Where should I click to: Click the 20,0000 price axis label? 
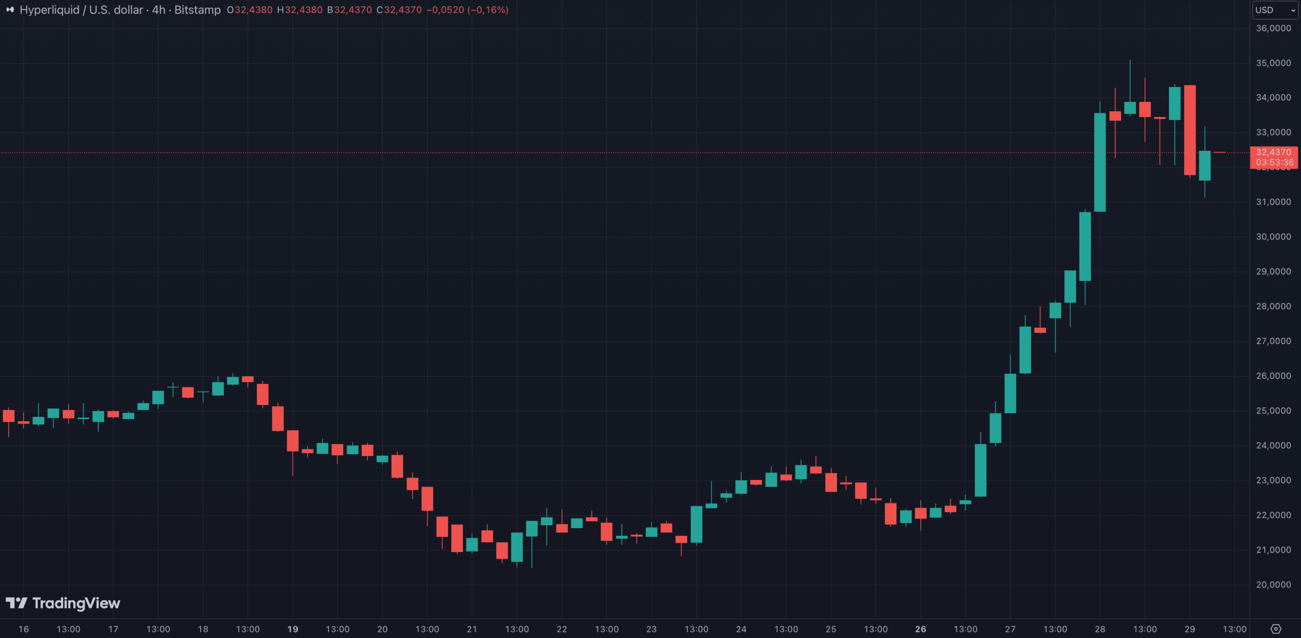pyautogui.click(x=1273, y=585)
